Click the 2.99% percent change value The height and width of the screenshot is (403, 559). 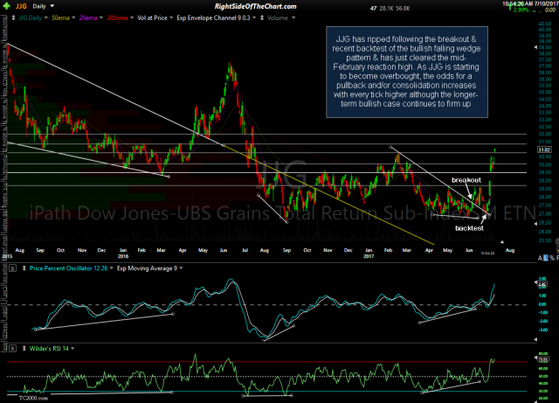point(521,10)
